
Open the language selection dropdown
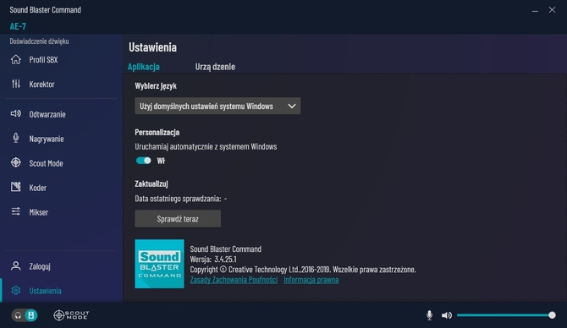217,107
